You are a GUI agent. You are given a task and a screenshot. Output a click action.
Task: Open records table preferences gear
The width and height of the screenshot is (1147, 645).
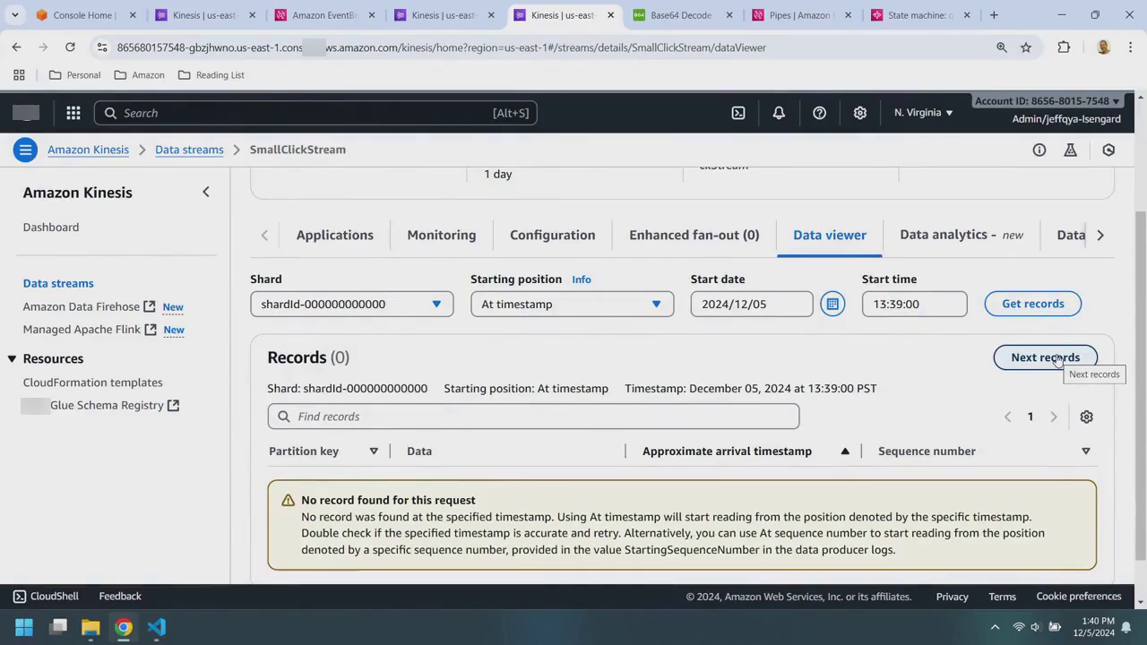pos(1086,417)
